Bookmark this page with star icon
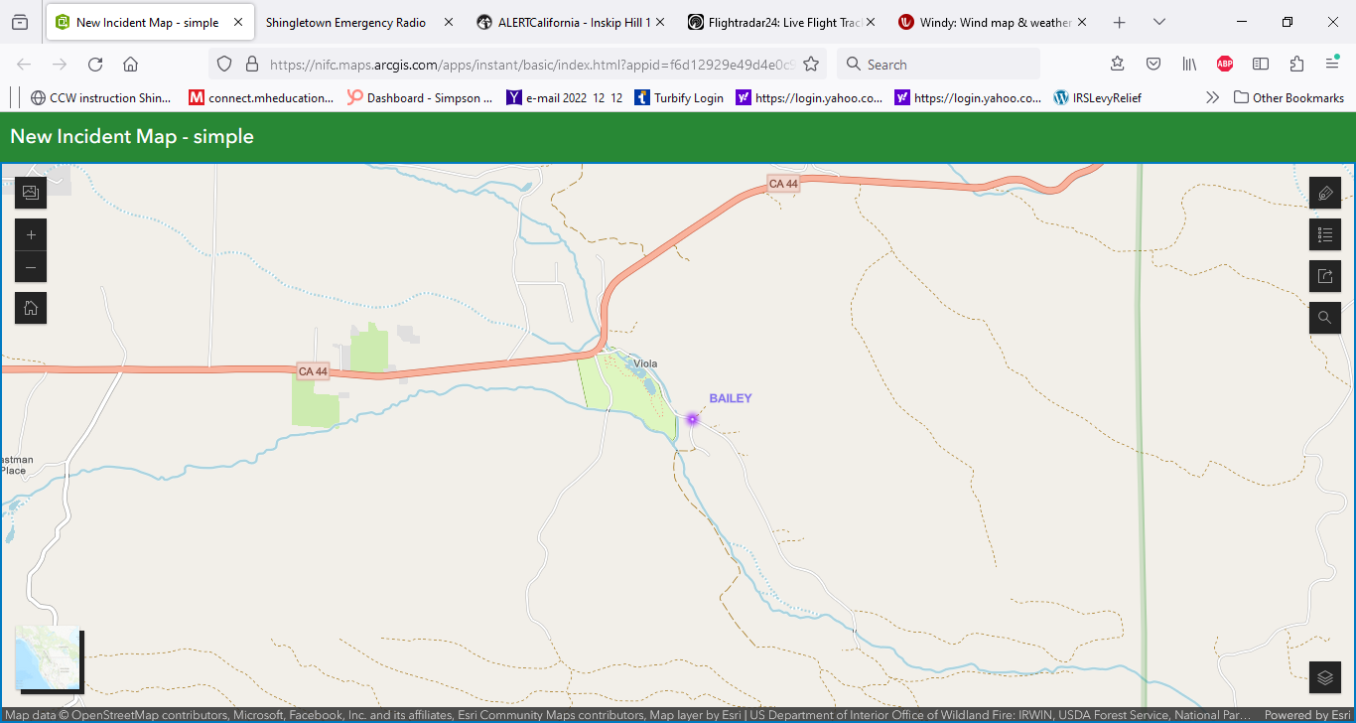This screenshot has width=1356, height=723. pyautogui.click(x=811, y=65)
